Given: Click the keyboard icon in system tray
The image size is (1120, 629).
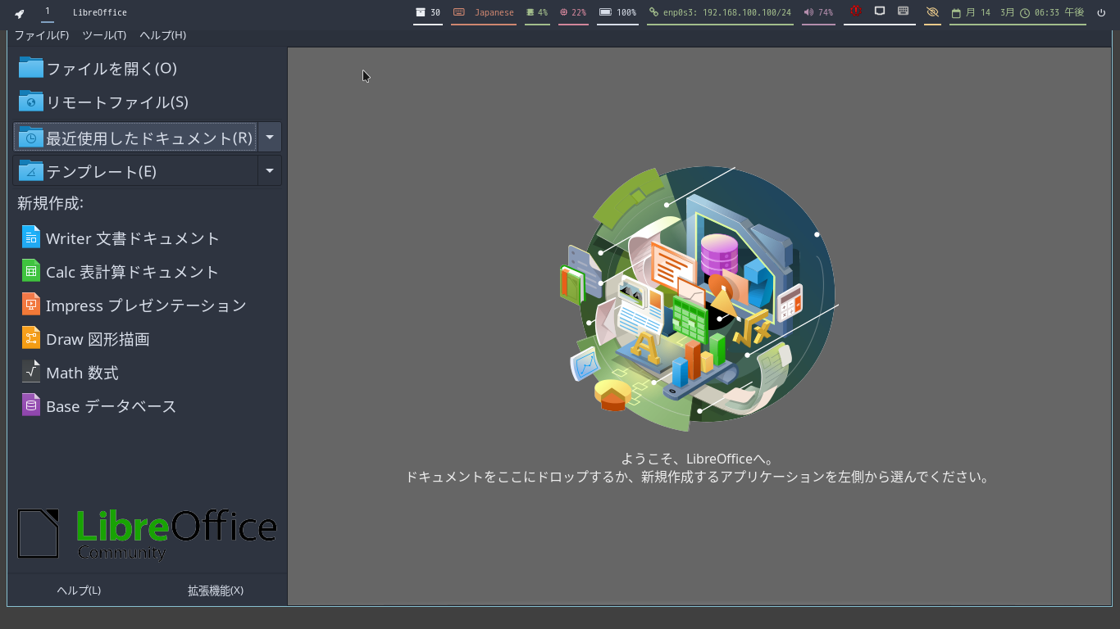Looking at the screenshot, I should coord(904,11).
